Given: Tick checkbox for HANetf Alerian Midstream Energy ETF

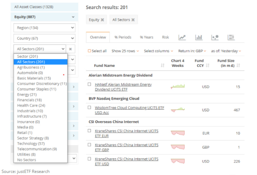Looking at the screenshot, I should tap(90, 84).
